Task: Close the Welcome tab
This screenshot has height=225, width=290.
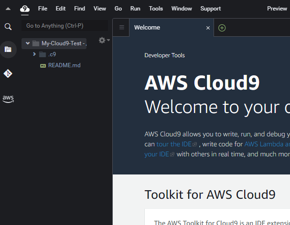Action: [x=208, y=28]
